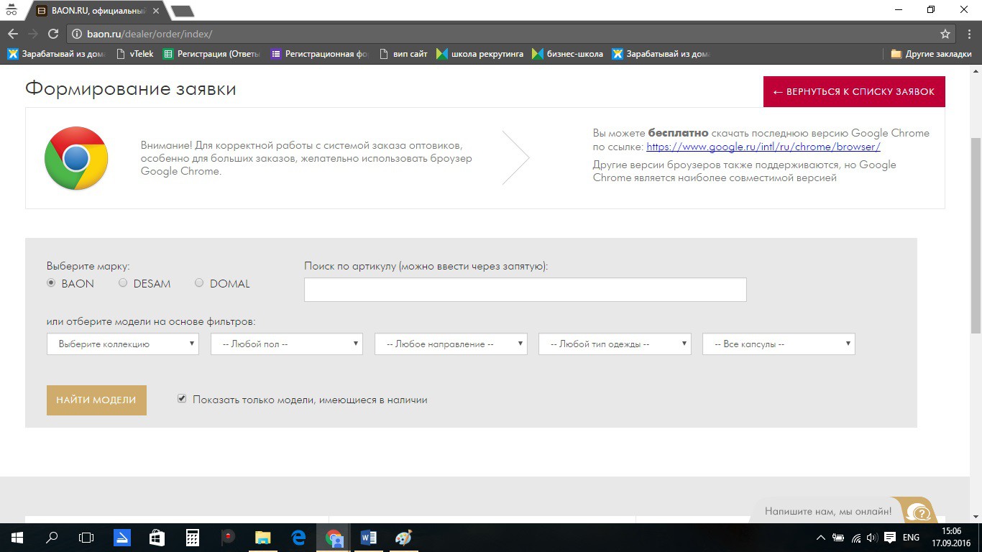This screenshot has width=982, height=552.
Task: Bookmark this page with the star icon
Action: coord(945,34)
